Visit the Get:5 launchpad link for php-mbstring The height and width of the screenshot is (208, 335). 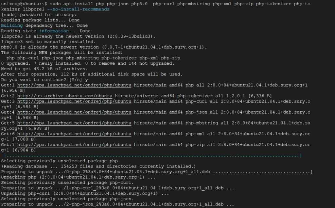coord(74,123)
